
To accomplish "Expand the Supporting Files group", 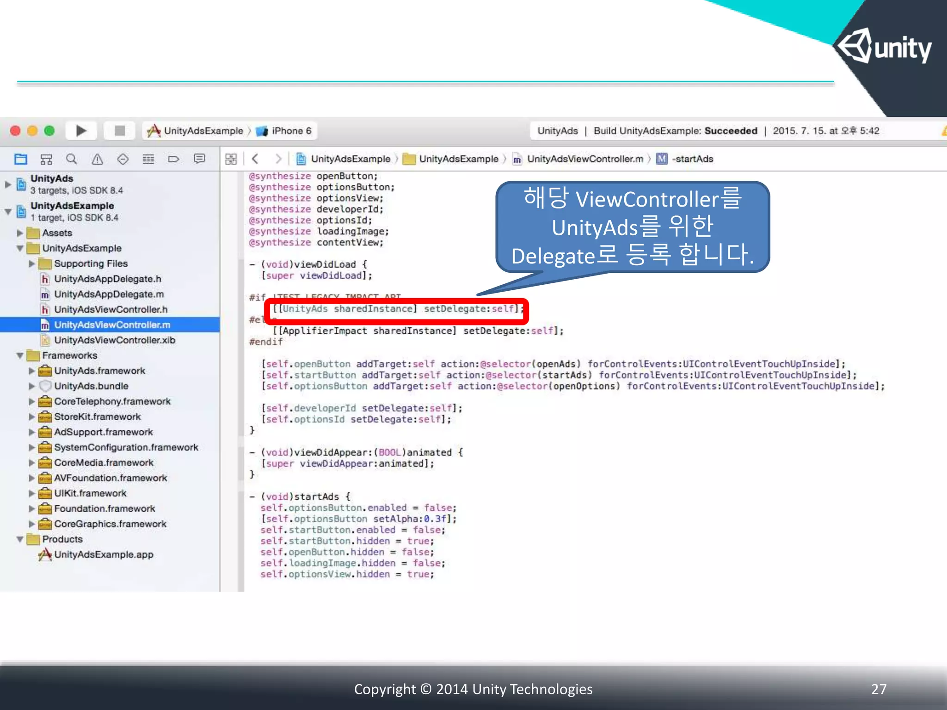I will pyautogui.click(x=32, y=263).
